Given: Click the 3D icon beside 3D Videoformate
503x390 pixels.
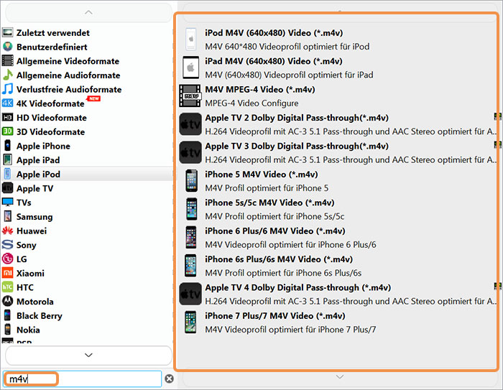Looking at the screenshot, I should click(8, 131).
